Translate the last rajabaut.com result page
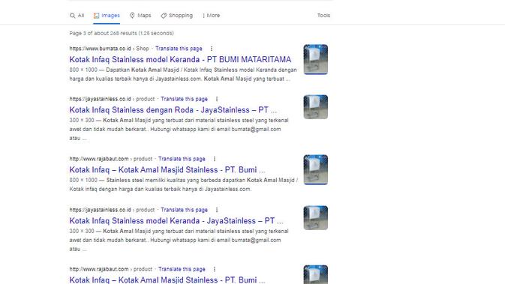The height and width of the screenshot is (284, 505). coord(182,269)
